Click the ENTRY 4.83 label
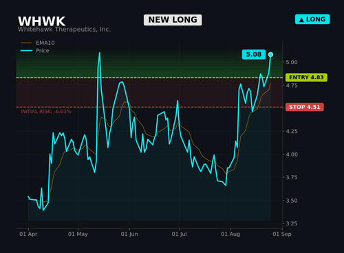The width and height of the screenshot is (344, 253). 306,77
